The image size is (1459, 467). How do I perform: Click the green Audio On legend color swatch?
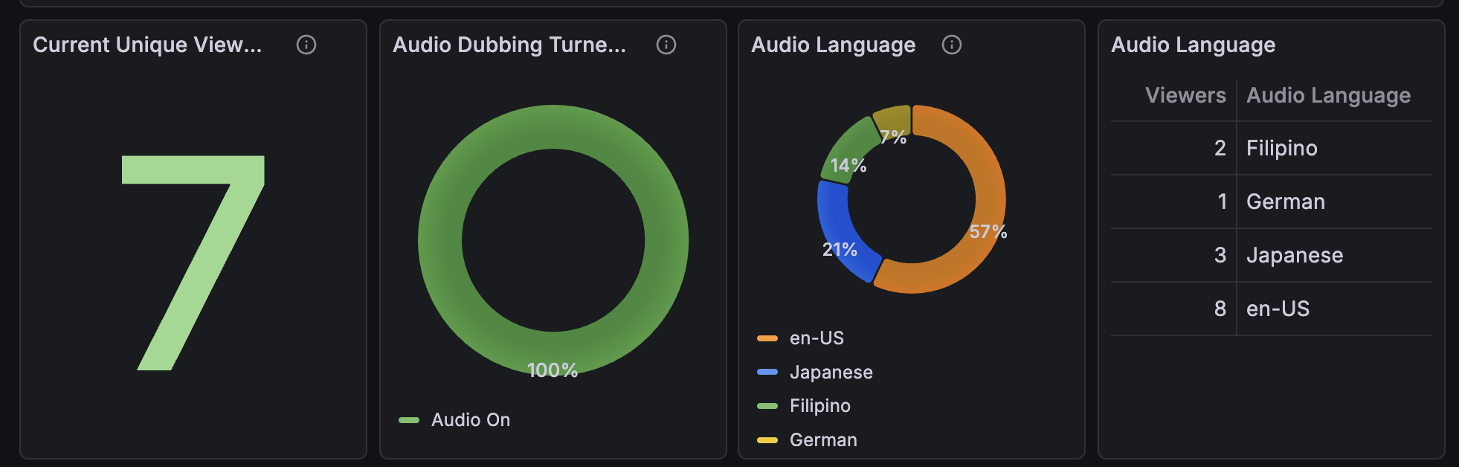[x=409, y=420]
